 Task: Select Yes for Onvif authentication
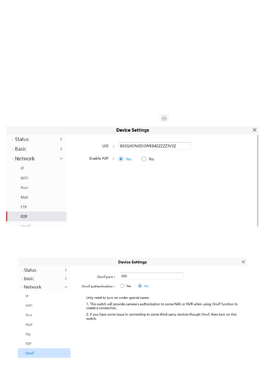[x=122, y=286]
